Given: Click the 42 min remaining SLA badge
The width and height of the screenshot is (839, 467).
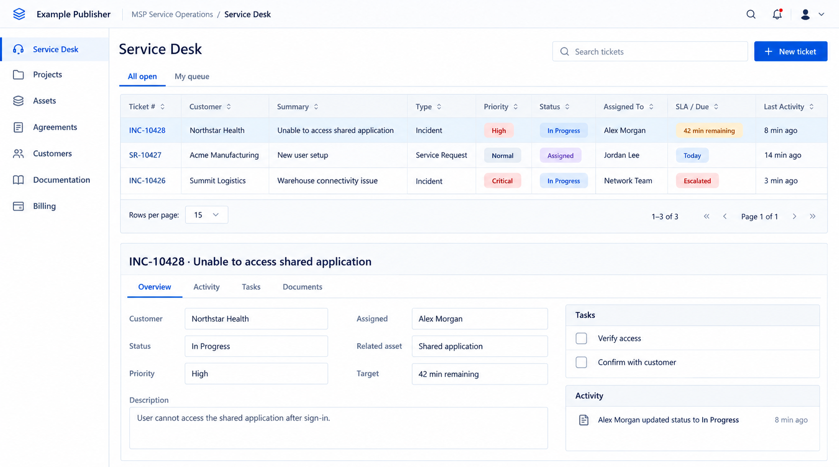Looking at the screenshot, I should pyautogui.click(x=709, y=131).
